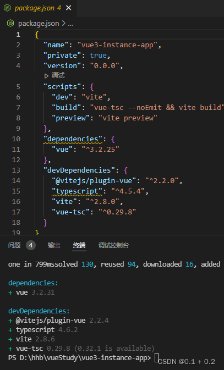Viewport: 224px width, 370px height.
Task: Click line number 5 in the gutter
Action: coord(18,87)
